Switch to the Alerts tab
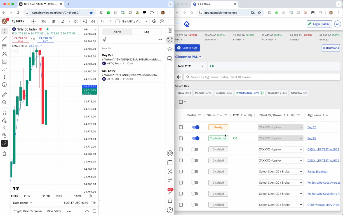This screenshot has height=215, width=343. tap(117, 32)
